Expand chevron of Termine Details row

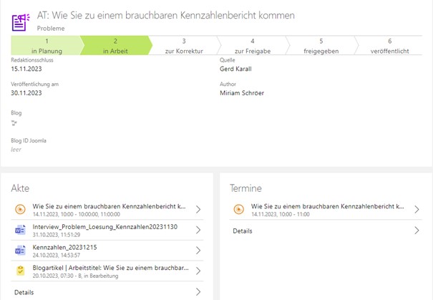pos(417,231)
